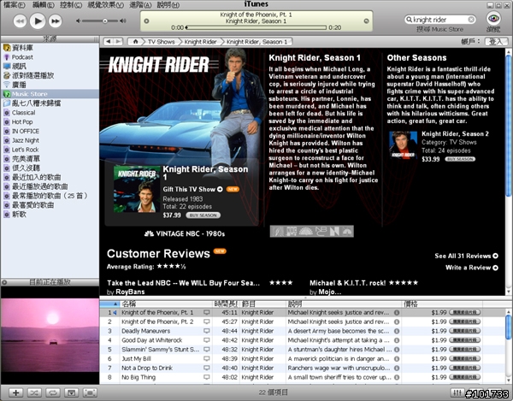
Task: Click the vintage NBC logos banner
Action: pos(312,231)
